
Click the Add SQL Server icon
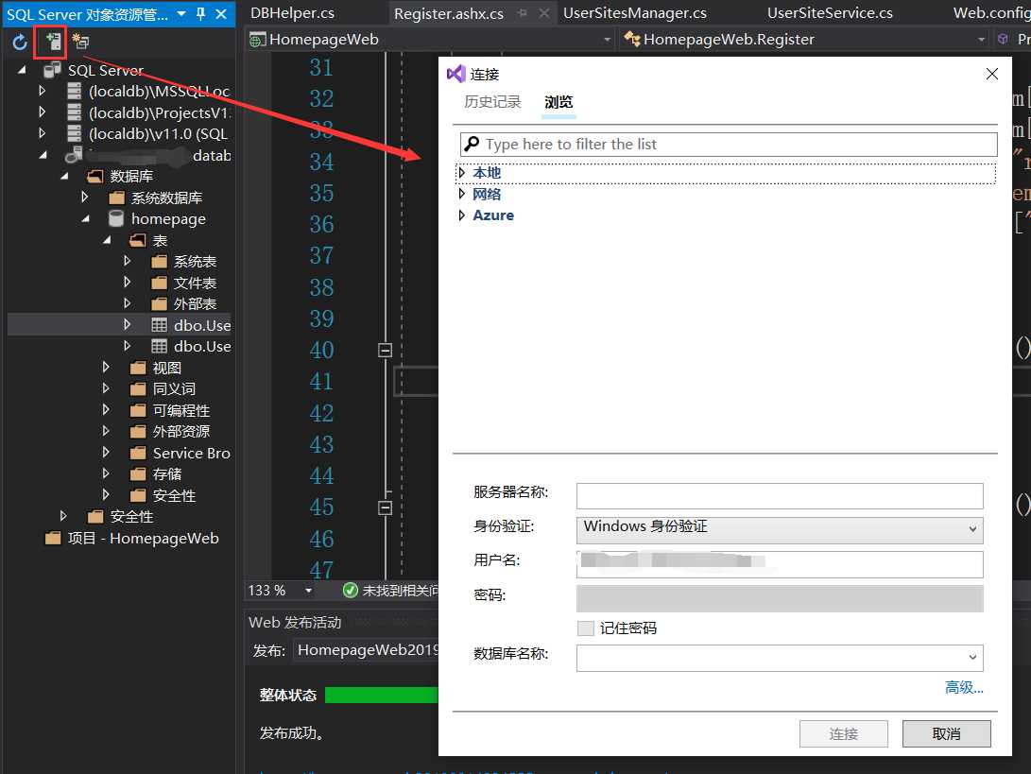[x=53, y=43]
